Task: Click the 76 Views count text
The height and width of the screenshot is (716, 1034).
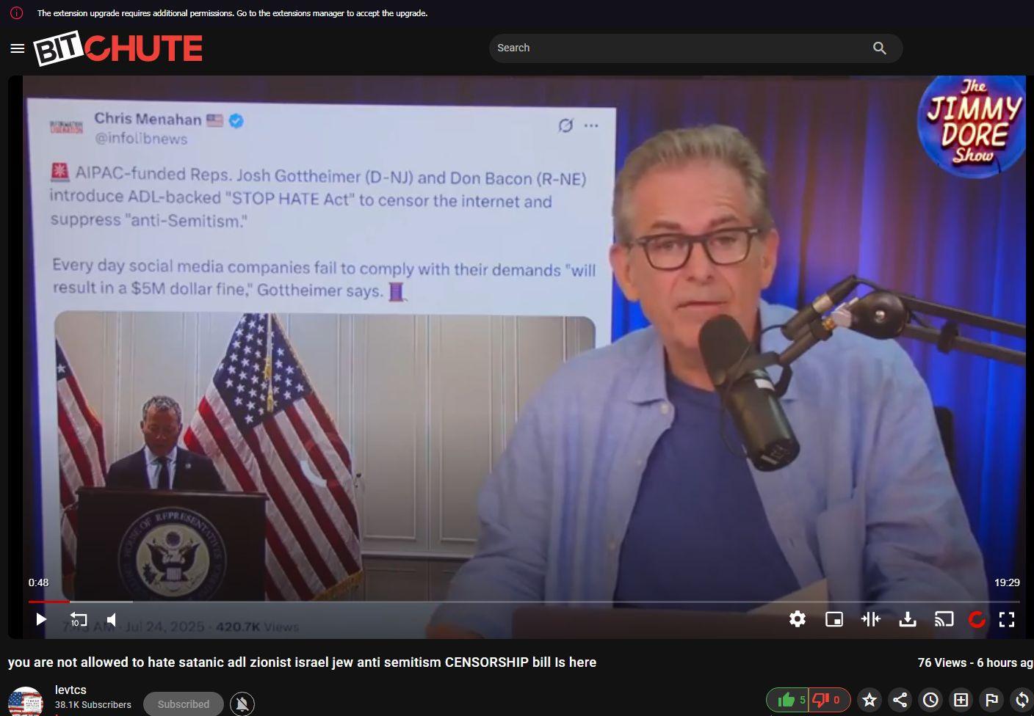Action: click(942, 662)
